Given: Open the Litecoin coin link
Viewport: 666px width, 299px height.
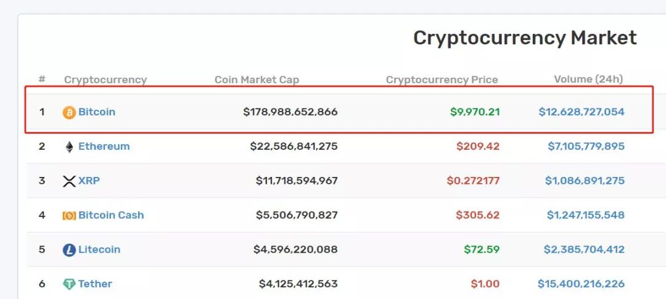Looking at the screenshot, I should (99, 249).
